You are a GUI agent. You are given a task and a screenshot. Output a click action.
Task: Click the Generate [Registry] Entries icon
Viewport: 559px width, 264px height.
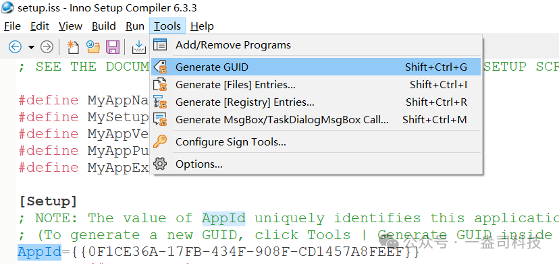point(160,102)
